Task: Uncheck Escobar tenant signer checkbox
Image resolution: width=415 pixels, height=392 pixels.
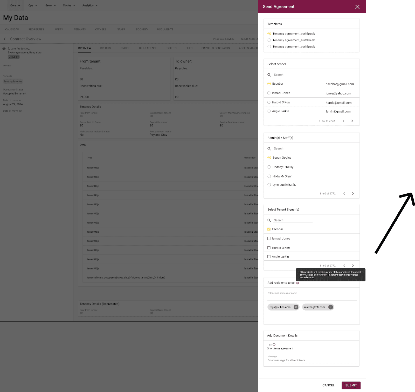Action: (x=269, y=229)
